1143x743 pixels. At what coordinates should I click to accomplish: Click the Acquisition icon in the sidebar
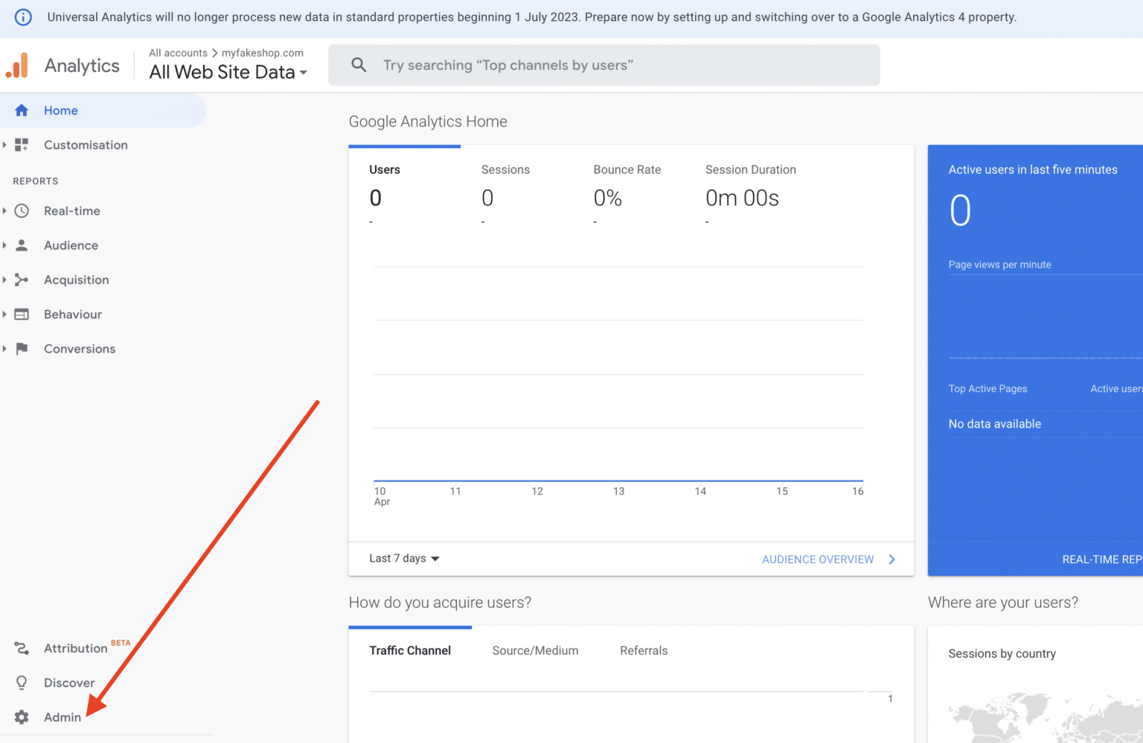click(22, 280)
